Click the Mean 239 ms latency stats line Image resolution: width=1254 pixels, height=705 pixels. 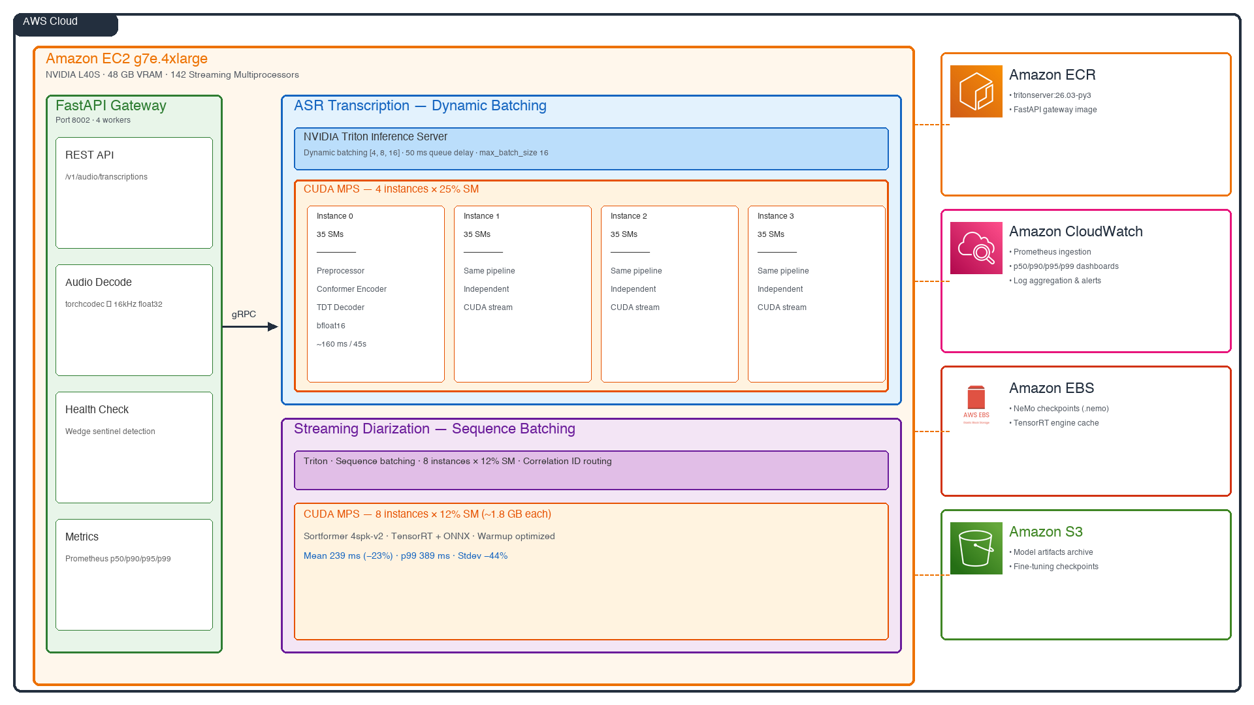pyautogui.click(x=406, y=556)
